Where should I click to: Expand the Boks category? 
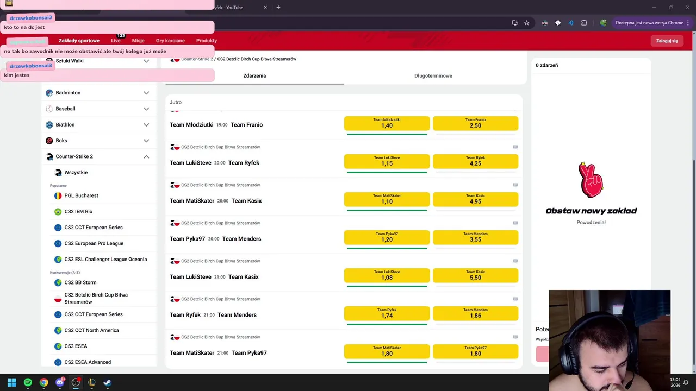[146, 141]
